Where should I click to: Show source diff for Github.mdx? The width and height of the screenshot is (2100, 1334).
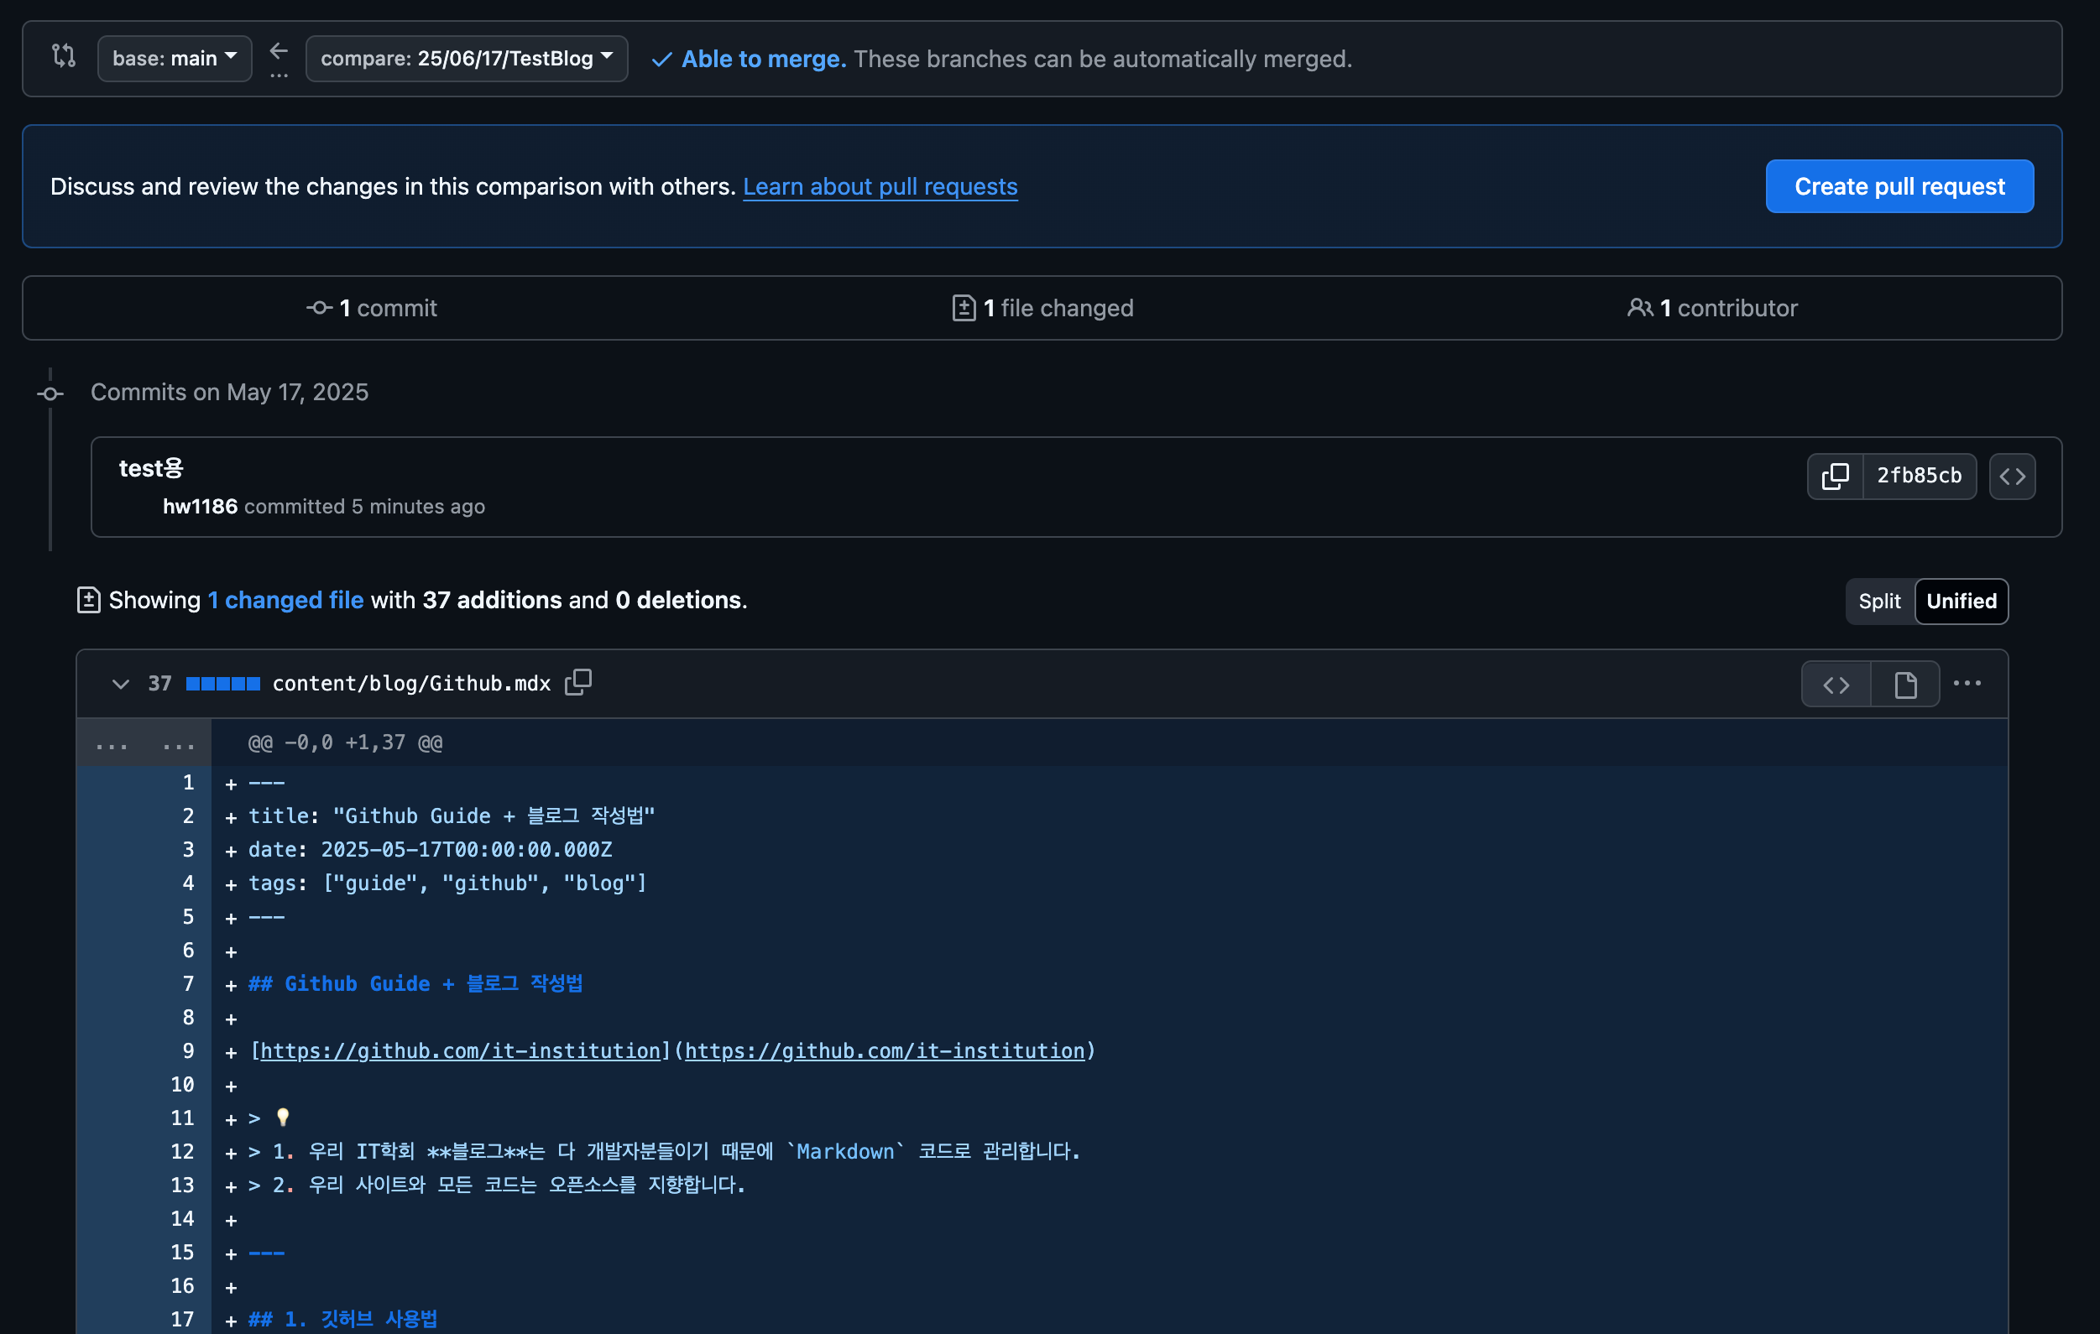(x=1836, y=685)
